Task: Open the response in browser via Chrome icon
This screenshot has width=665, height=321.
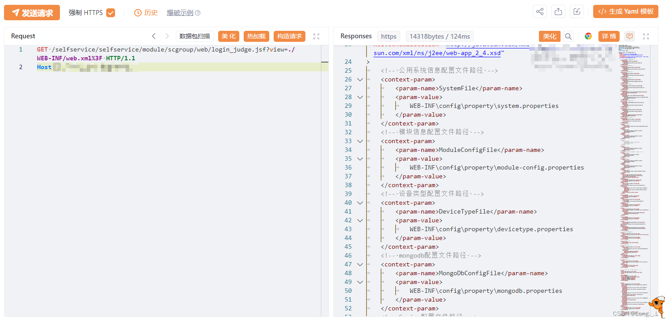Action: point(588,37)
